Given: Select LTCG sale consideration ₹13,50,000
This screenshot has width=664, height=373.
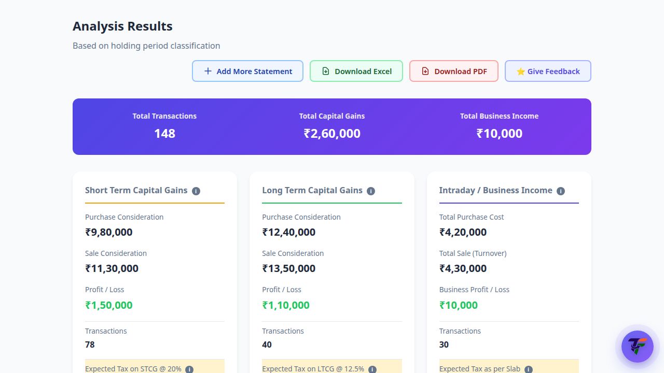Looking at the screenshot, I should (289, 268).
